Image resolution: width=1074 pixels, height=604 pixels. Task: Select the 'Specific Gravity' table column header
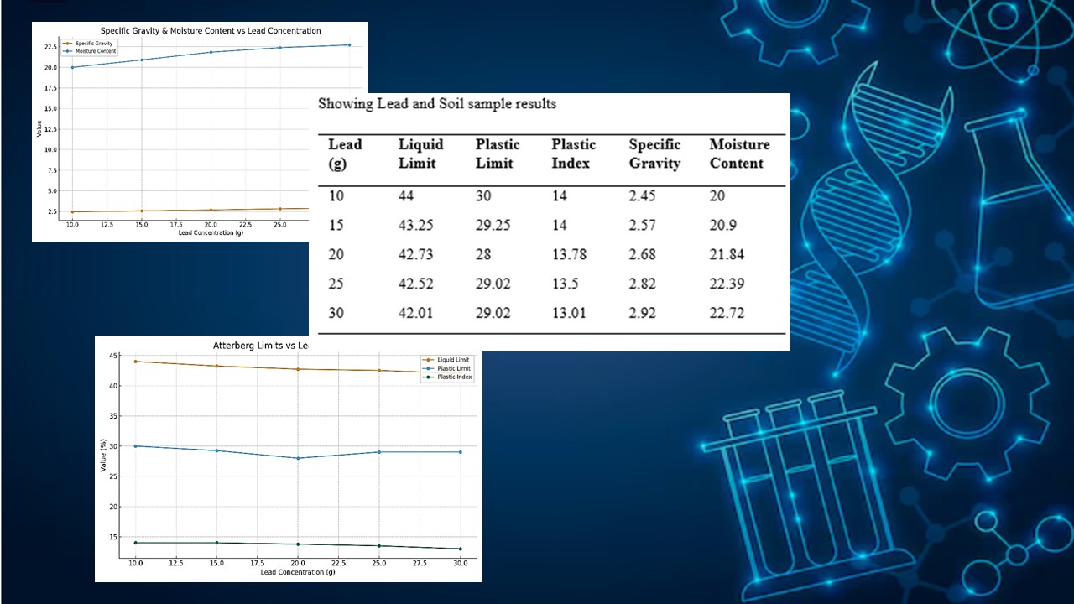(x=654, y=154)
